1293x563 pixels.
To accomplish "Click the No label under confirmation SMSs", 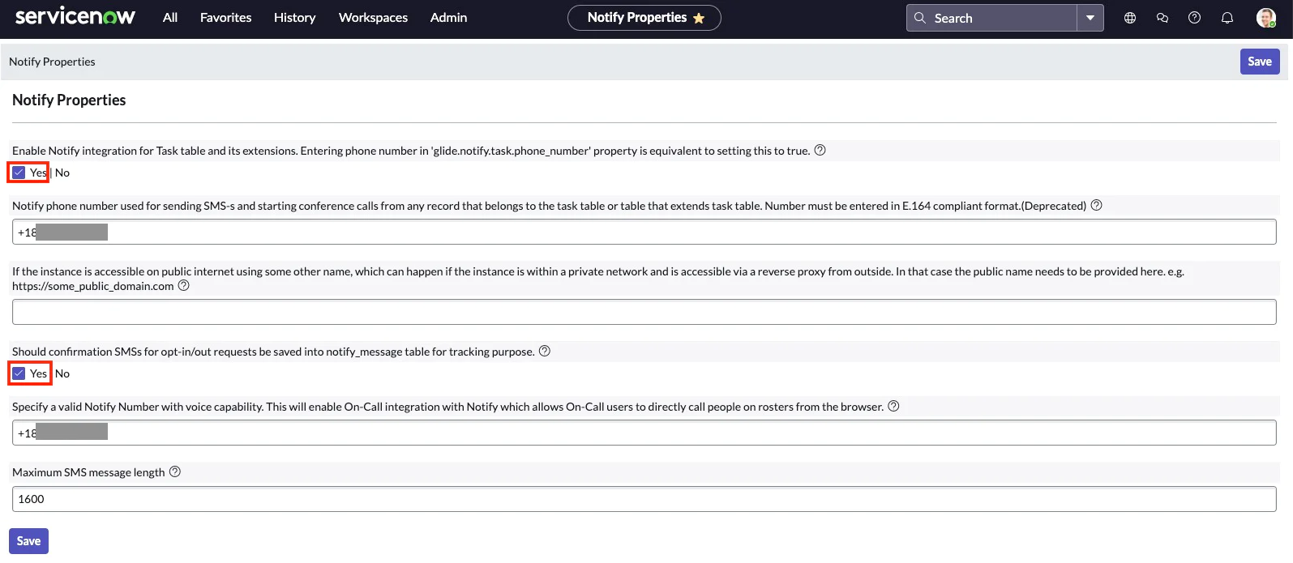I will [62, 373].
